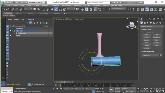Viewport: 165px width, 93px height.
Task: Click the Y coordinate field showing 90.0
Action: (x=79, y=89)
